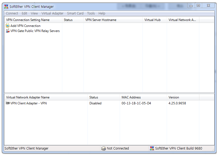218x156 pixels.
Task: Click the Not Connected status bar icon
Action: coord(103,148)
